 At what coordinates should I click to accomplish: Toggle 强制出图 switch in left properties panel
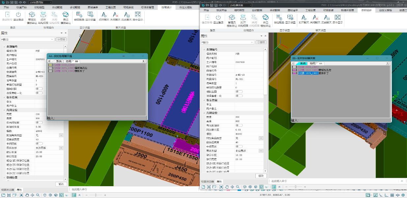39,89
